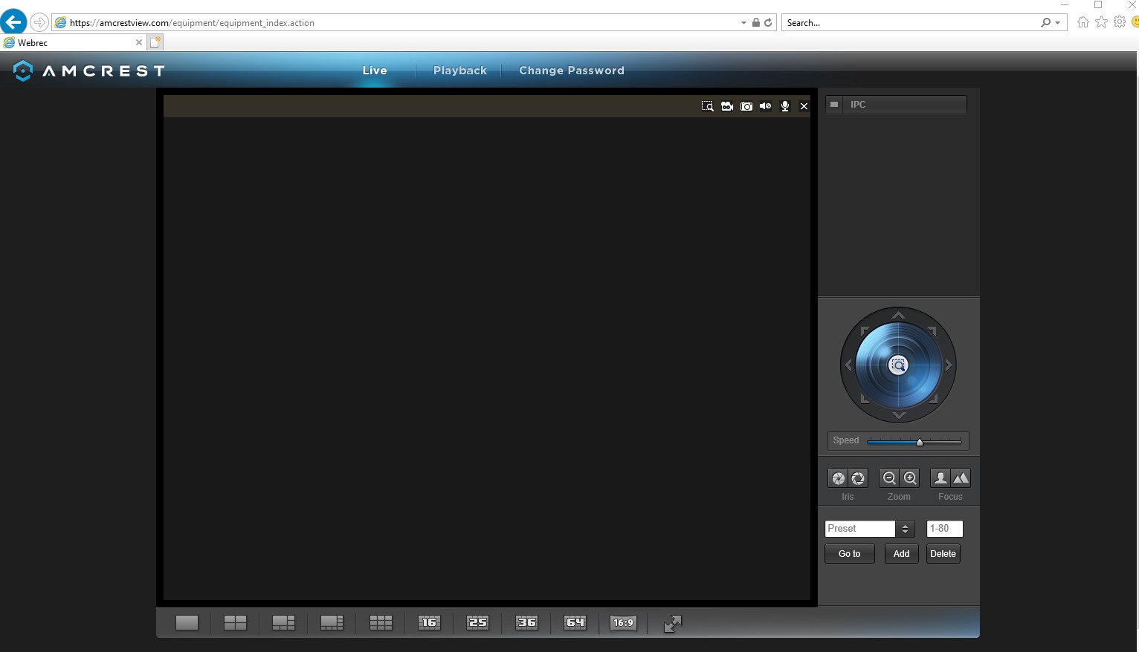Switch to 36-channel layout

(526, 622)
